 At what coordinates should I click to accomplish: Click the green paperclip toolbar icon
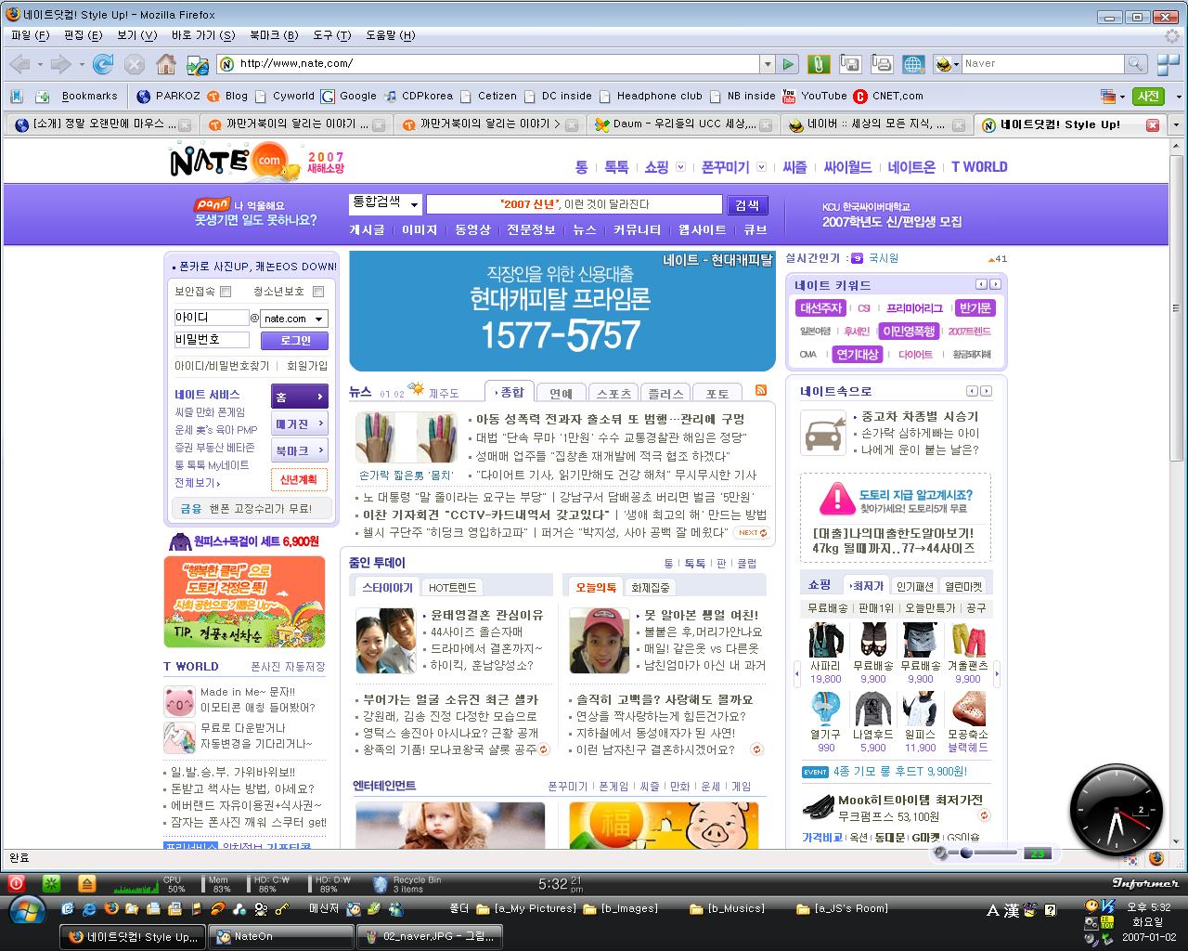click(x=818, y=64)
